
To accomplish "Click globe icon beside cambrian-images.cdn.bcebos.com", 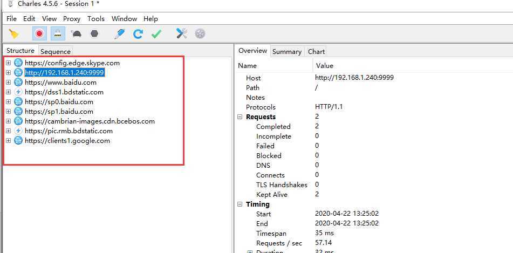I will 18,121.
